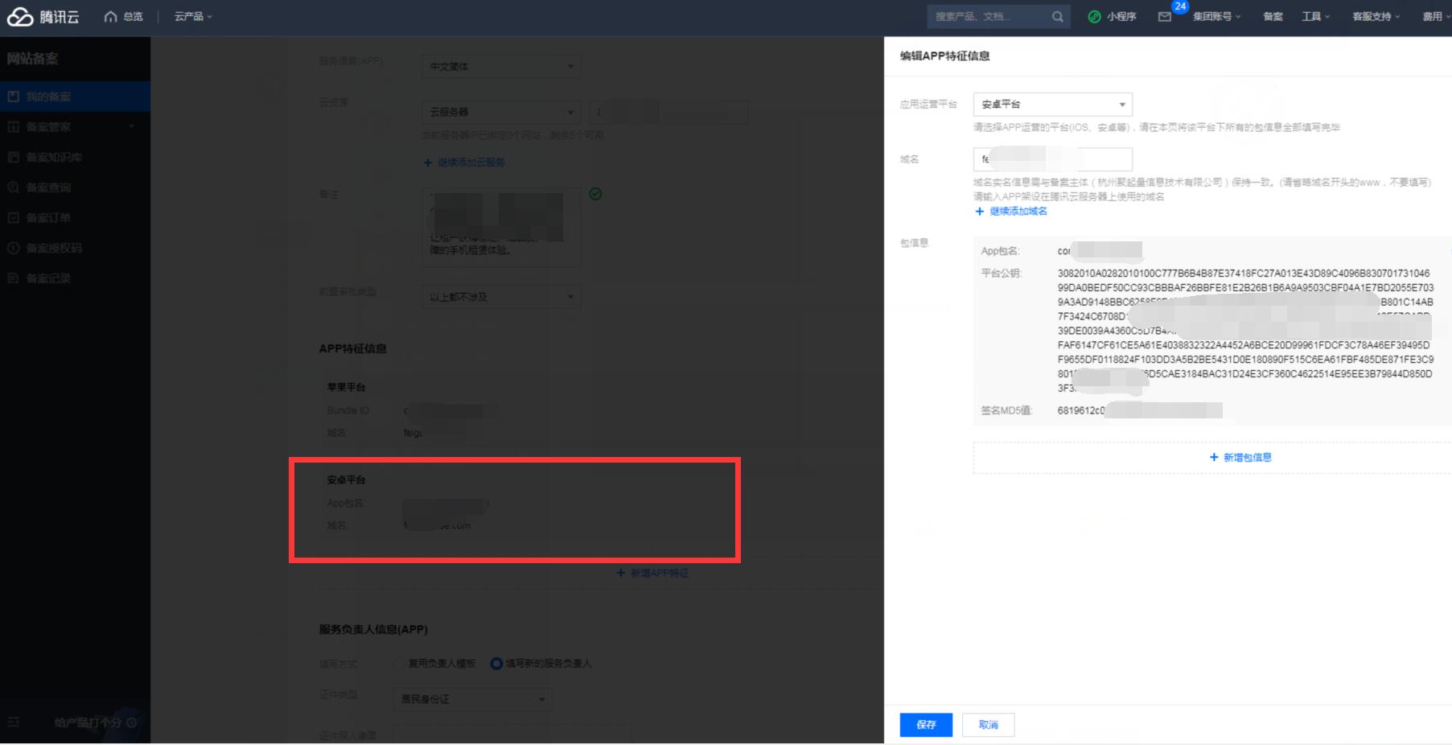Expand the 云产品 menu
Viewport: 1452px width, 745px height.
(193, 17)
